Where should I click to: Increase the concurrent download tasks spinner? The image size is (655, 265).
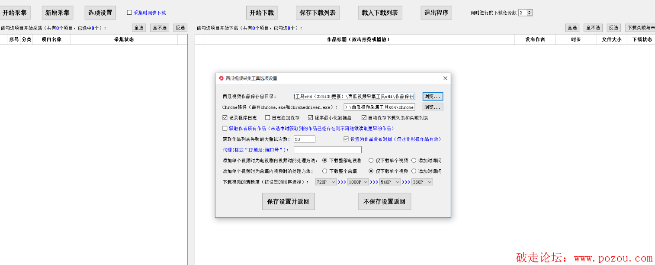pyautogui.click(x=530, y=11)
